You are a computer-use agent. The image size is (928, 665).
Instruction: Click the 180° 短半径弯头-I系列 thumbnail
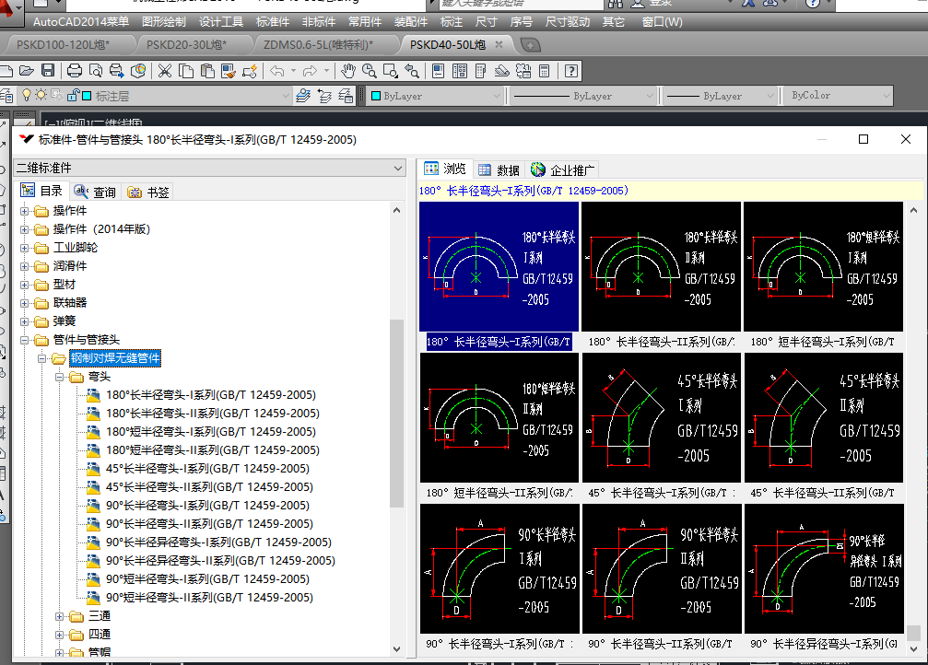pyautogui.click(x=823, y=267)
